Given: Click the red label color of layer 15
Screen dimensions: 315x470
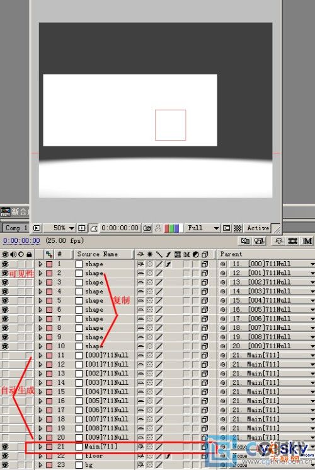Looking at the screenshot, I should (x=49, y=392).
